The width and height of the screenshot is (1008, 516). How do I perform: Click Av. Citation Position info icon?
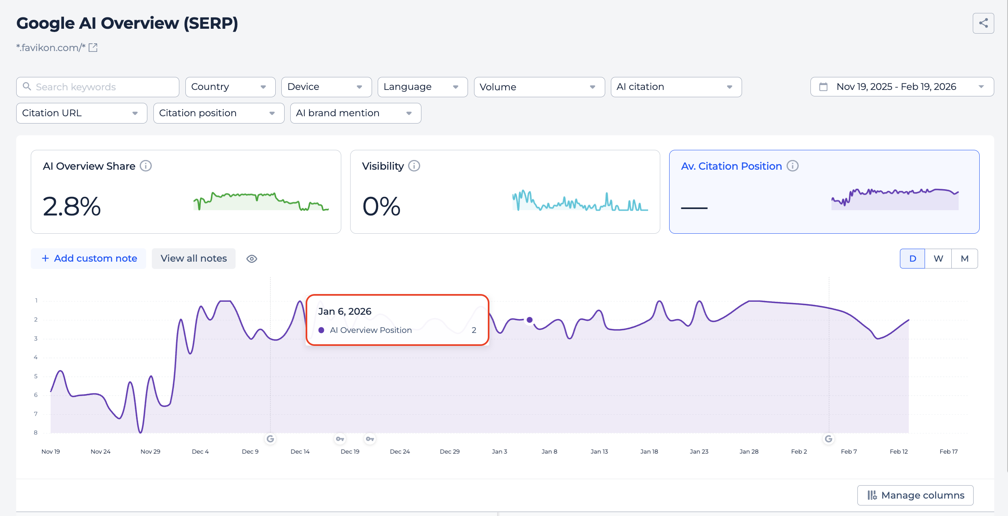pos(793,166)
